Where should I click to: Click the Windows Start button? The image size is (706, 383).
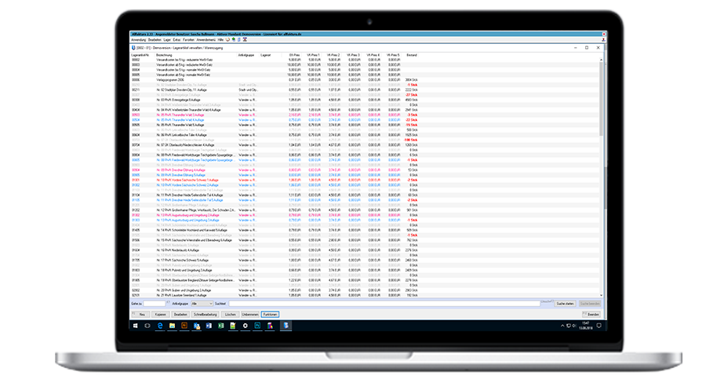(135, 325)
